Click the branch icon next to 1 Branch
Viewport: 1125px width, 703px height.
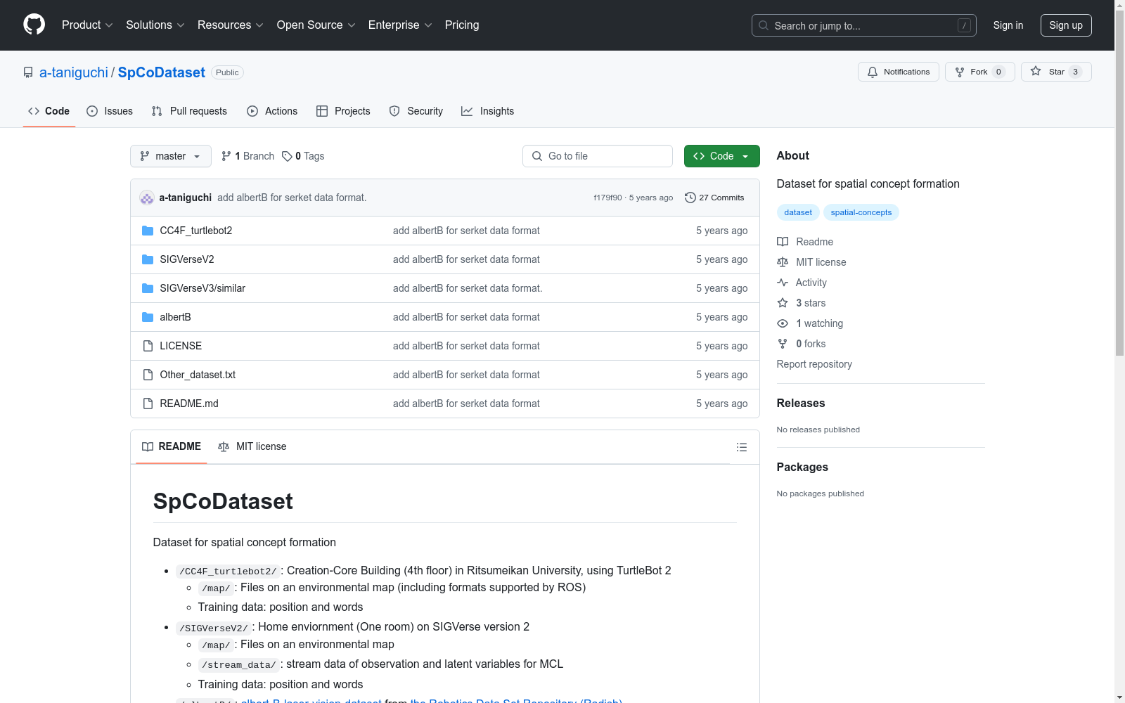click(226, 156)
